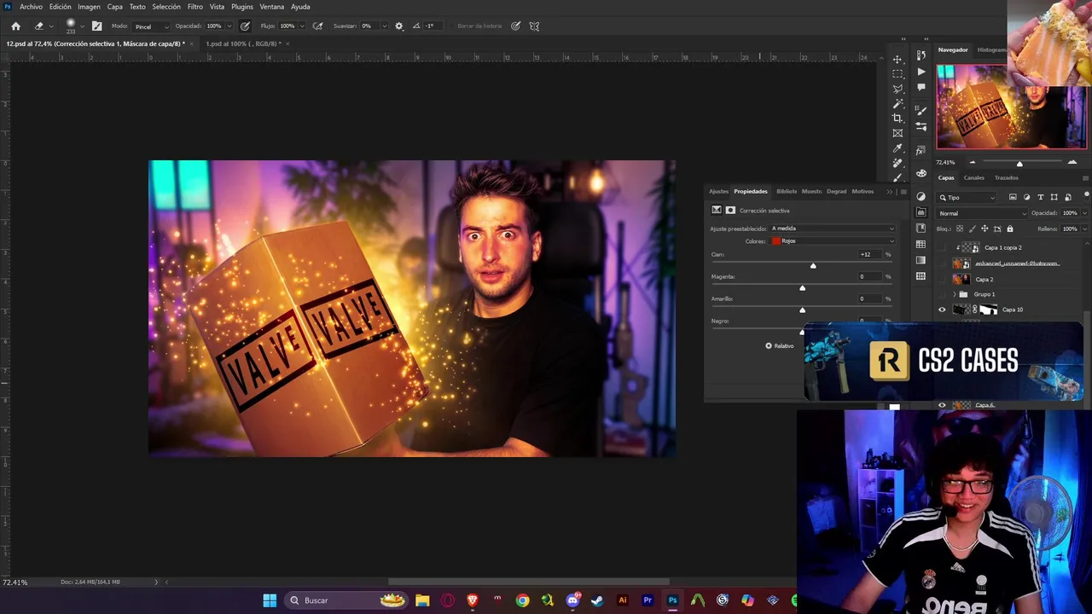The image size is (1092, 614).
Task: Switch to the Navegador tab
Action: pyautogui.click(x=953, y=50)
